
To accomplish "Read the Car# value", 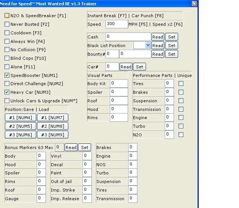I will (126, 67).
